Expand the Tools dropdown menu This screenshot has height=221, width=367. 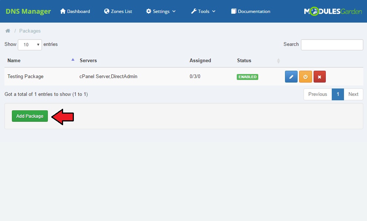pos(203,11)
